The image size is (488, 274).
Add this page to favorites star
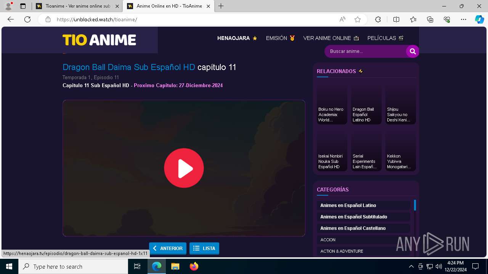point(358,19)
